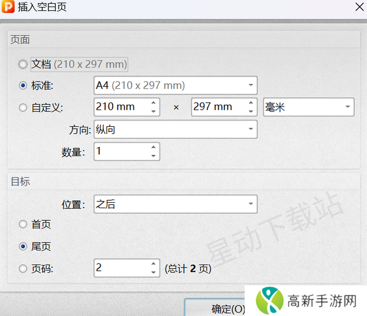Select the 标准 page size radio button

tap(23, 85)
